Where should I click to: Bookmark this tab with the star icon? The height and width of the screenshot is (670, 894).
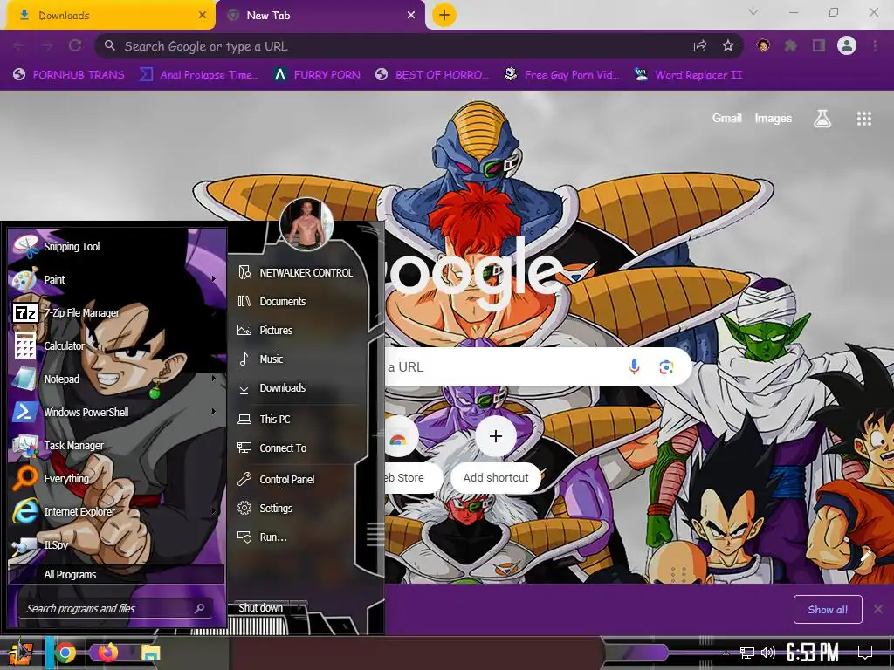728,46
